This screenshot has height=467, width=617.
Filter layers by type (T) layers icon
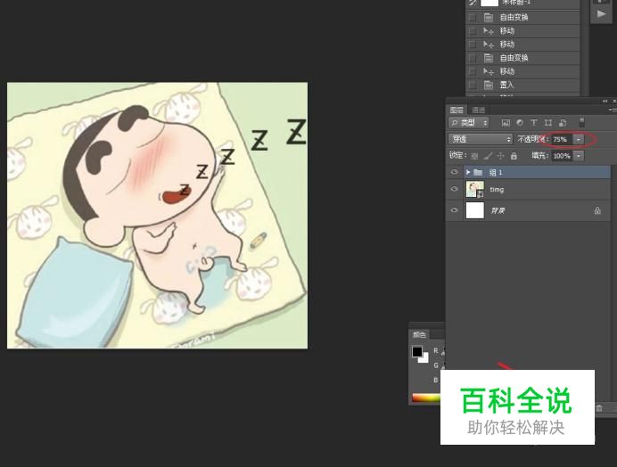tap(533, 123)
